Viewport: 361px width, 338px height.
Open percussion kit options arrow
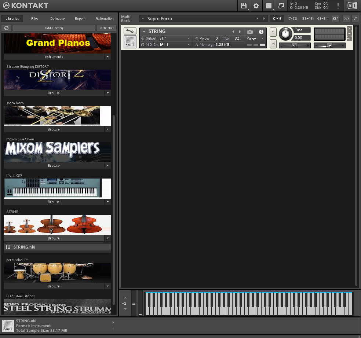107,286
